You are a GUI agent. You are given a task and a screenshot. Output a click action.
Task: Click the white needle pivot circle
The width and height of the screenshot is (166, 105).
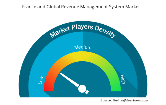[82, 89]
